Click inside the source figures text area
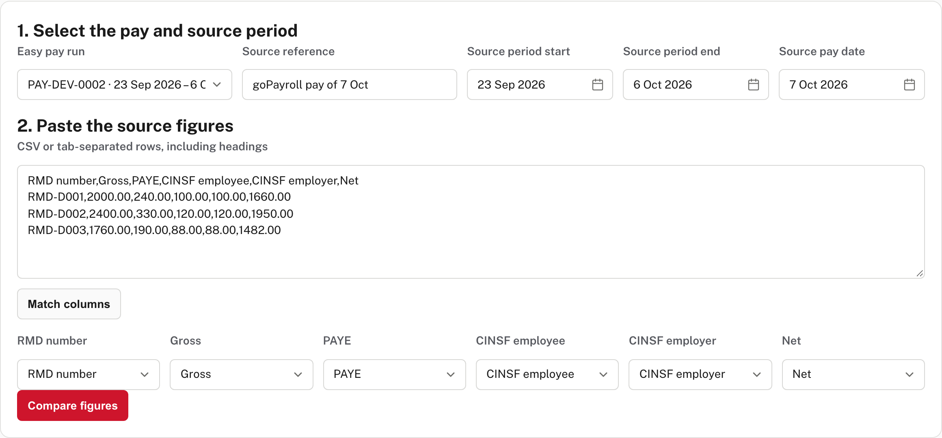 click(471, 222)
